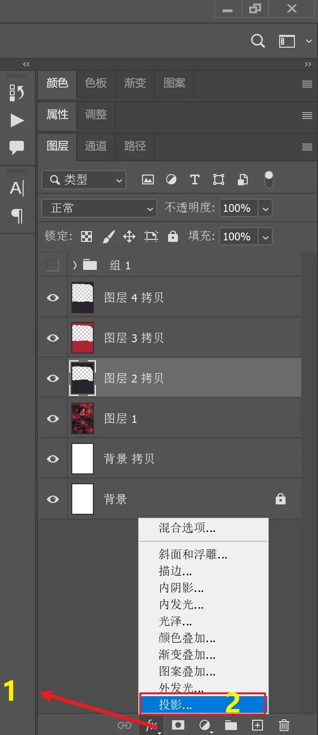The image size is (318, 735).
Task: Open the 正常 blend mode dropdown
Action: [x=99, y=208]
